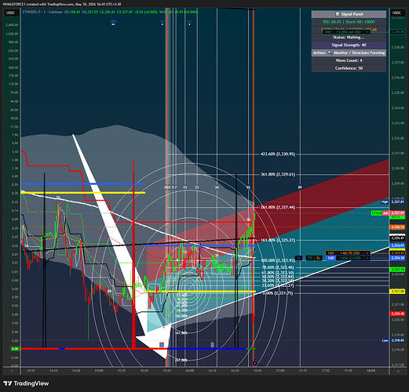
Task: Click the Signal Panel chart icon in the header
Action: [x=338, y=14]
